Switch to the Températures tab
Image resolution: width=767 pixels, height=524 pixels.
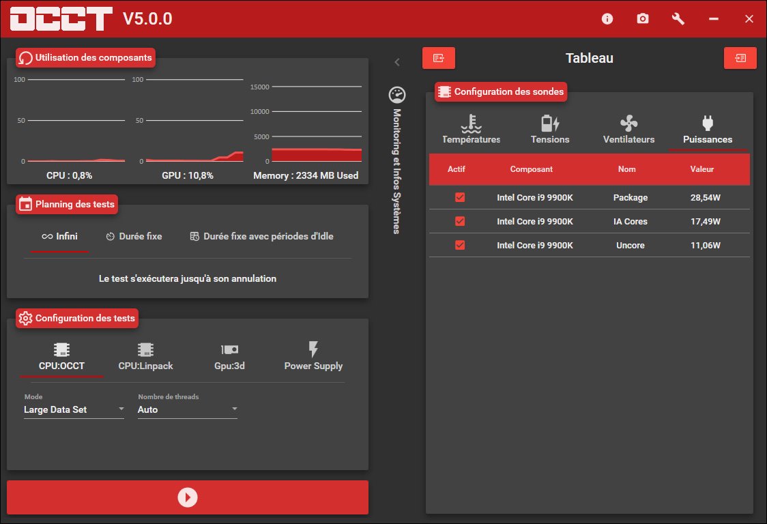[x=471, y=130]
